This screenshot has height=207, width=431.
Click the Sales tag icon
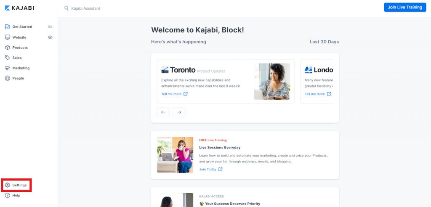coord(8,58)
